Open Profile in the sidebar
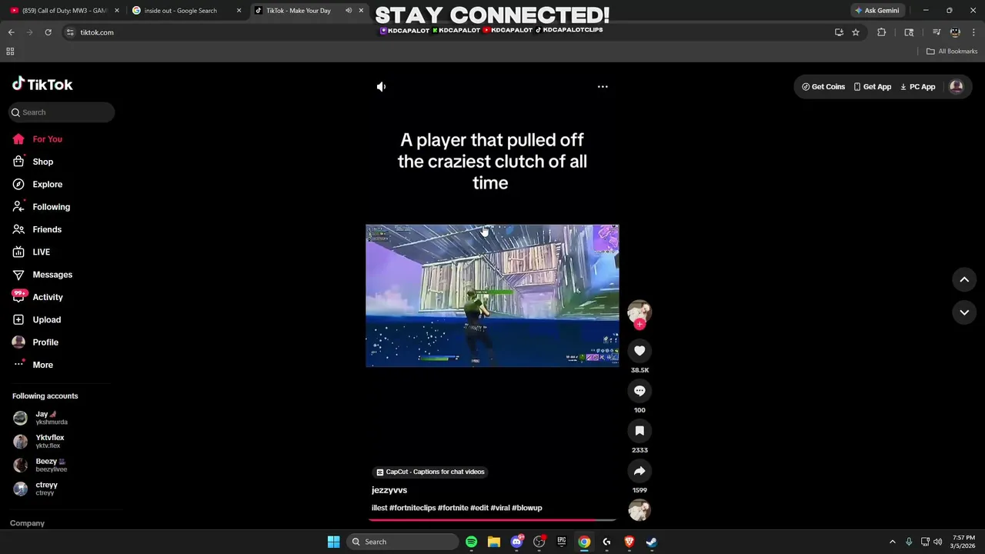The image size is (985, 554). point(45,342)
